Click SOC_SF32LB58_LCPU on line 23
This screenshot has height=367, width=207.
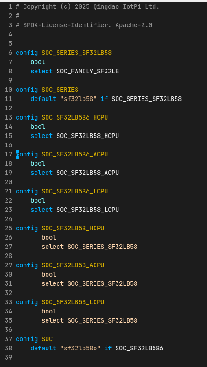[x=88, y=210]
